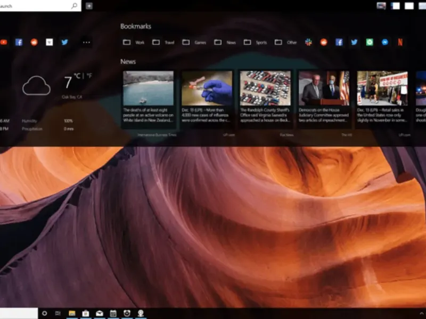Click the 'Oak Bay, CA' location text
Image resolution: width=426 pixels, height=319 pixels.
pyautogui.click(x=72, y=97)
